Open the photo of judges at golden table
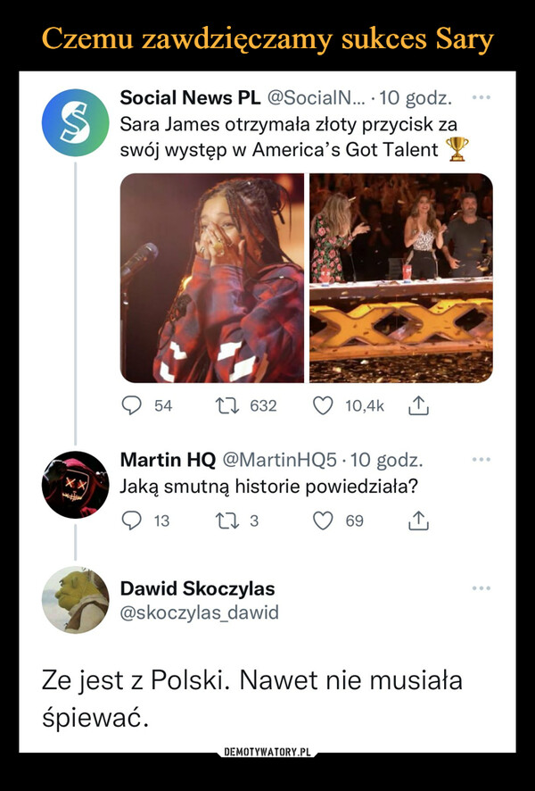The image size is (535, 791). [401, 278]
